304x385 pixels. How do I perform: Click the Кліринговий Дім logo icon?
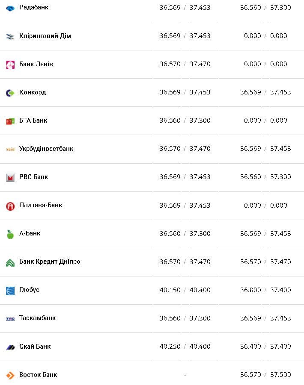(x=10, y=36)
